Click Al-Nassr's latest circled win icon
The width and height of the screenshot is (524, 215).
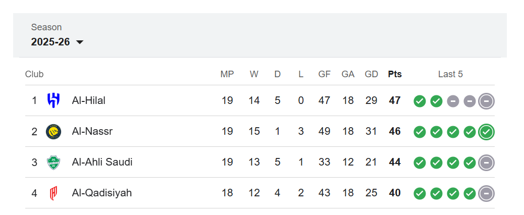click(x=486, y=132)
